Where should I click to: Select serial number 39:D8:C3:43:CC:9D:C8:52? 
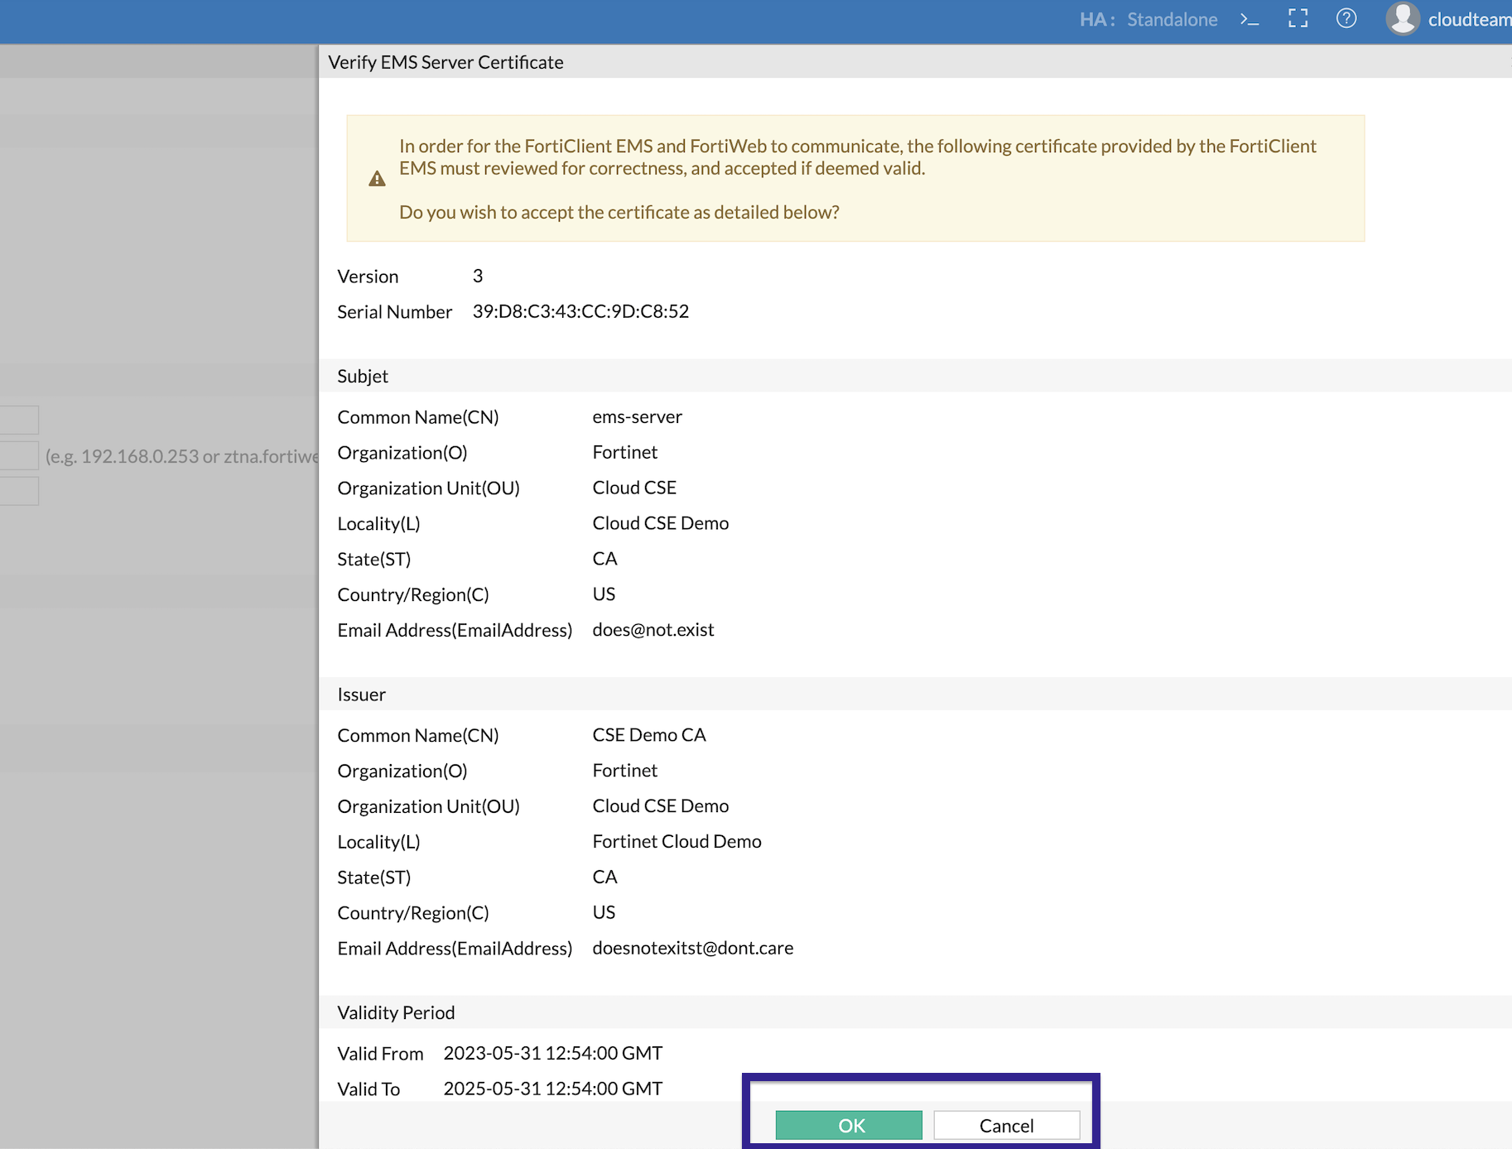coord(580,311)
